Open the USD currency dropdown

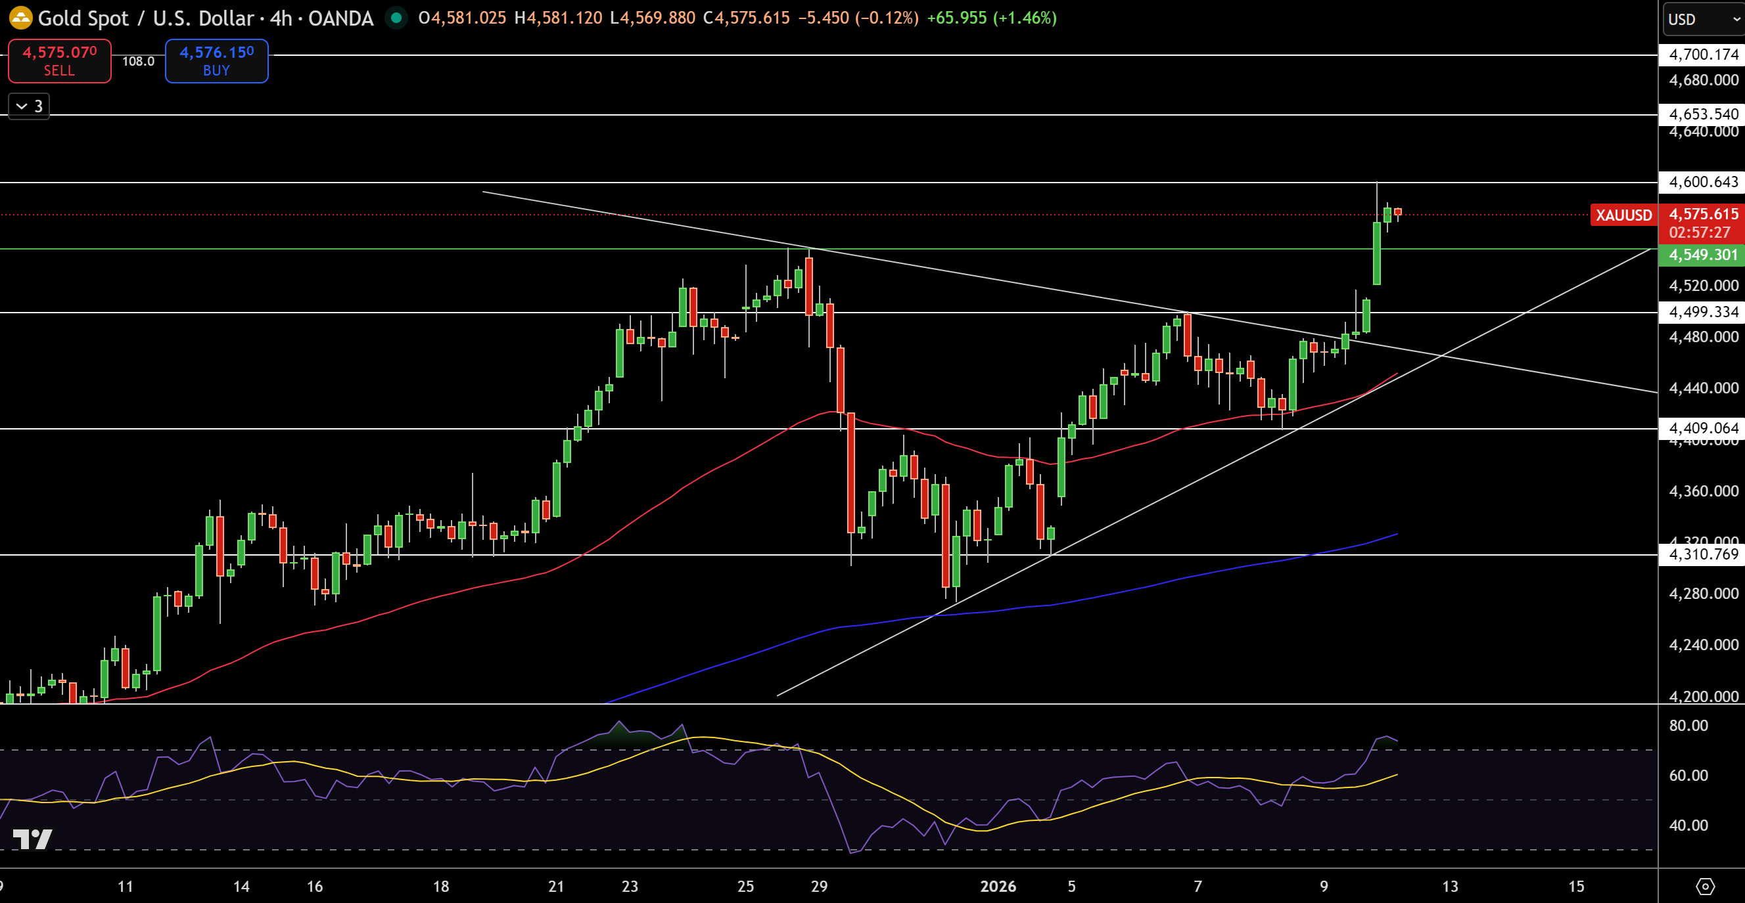click(1703, 19)
